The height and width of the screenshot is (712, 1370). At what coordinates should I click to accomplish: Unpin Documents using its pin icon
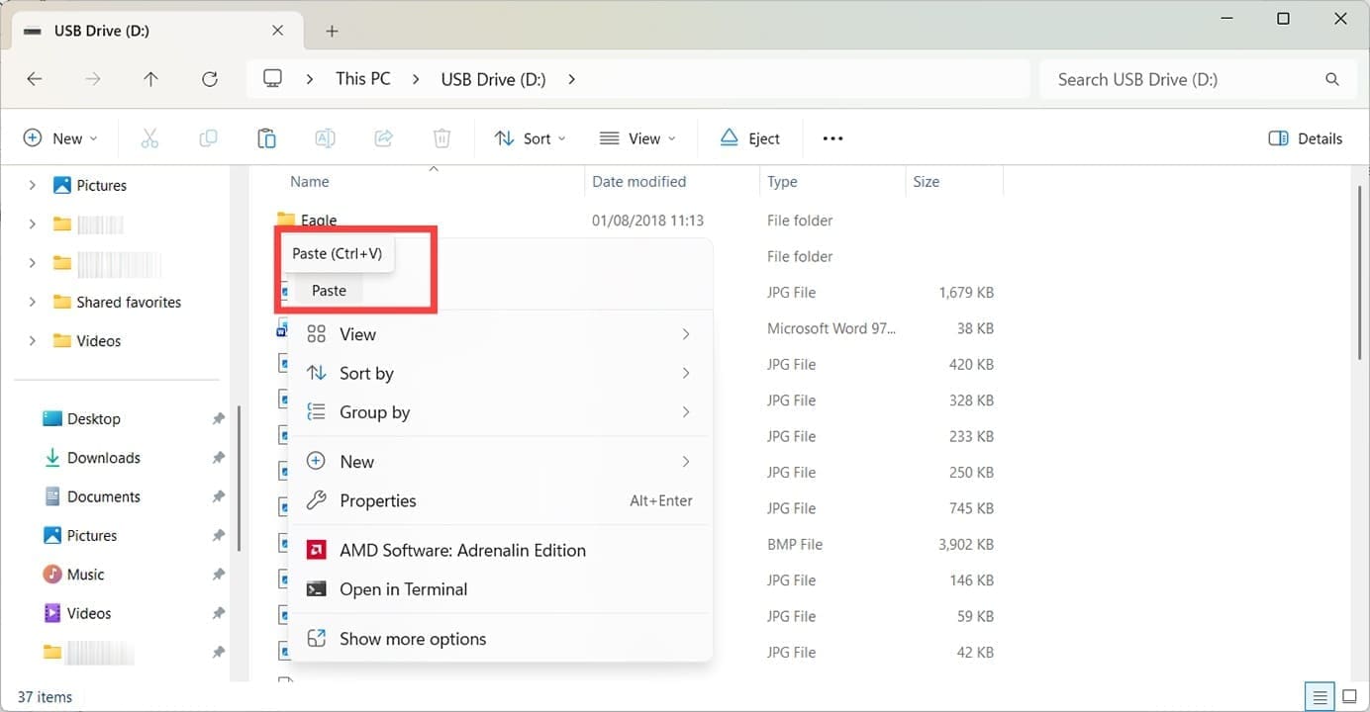click(219, 496)
